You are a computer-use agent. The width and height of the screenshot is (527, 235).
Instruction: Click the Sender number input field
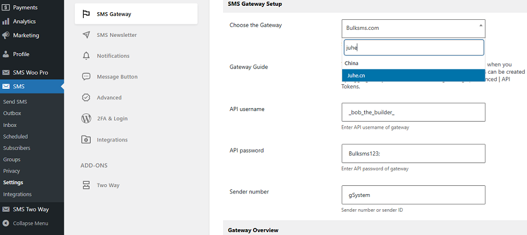pos(413,195)
